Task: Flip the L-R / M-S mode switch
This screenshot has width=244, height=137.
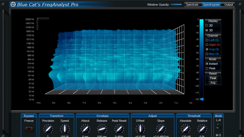Action: 218,126
